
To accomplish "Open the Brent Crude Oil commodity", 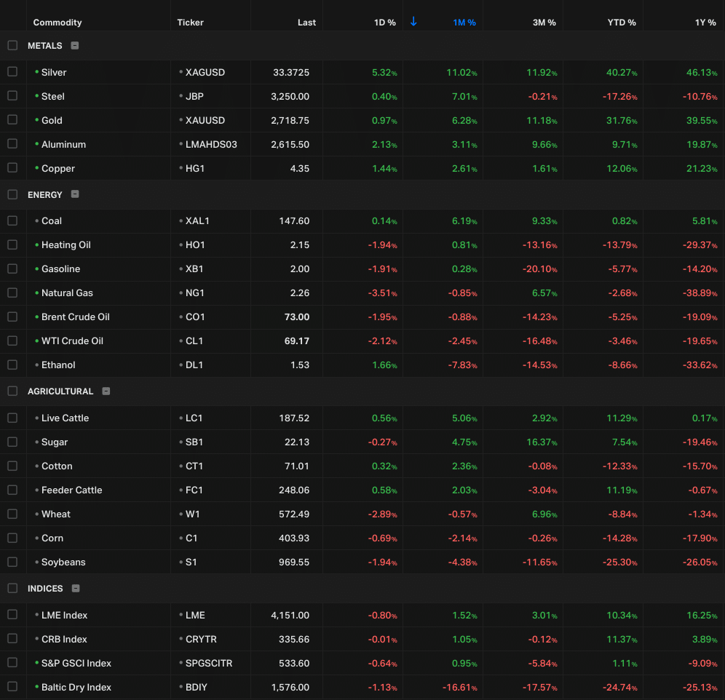I will 76,317.
